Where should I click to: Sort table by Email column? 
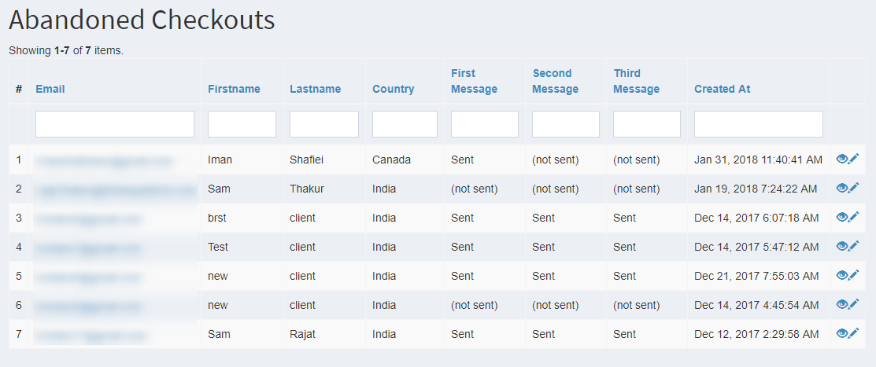click(x=50, y=89)
